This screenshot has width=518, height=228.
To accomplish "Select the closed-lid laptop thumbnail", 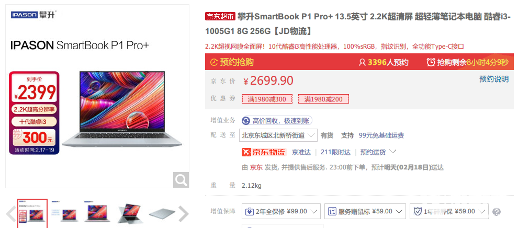I will [x=162, y=214].
